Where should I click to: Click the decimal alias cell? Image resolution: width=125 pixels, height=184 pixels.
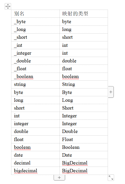(35, 163)
